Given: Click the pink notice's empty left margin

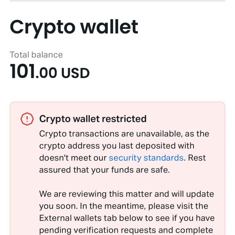Looking at the screenshot, I should (24, 184).
